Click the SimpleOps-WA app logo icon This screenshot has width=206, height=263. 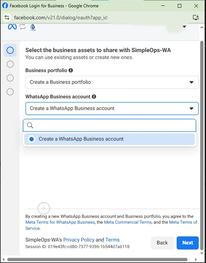33,27
